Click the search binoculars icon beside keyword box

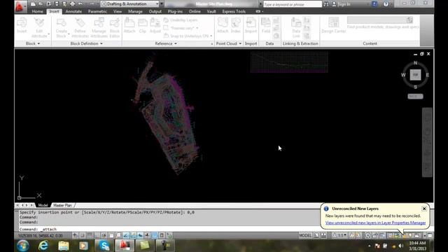(326, 4)
